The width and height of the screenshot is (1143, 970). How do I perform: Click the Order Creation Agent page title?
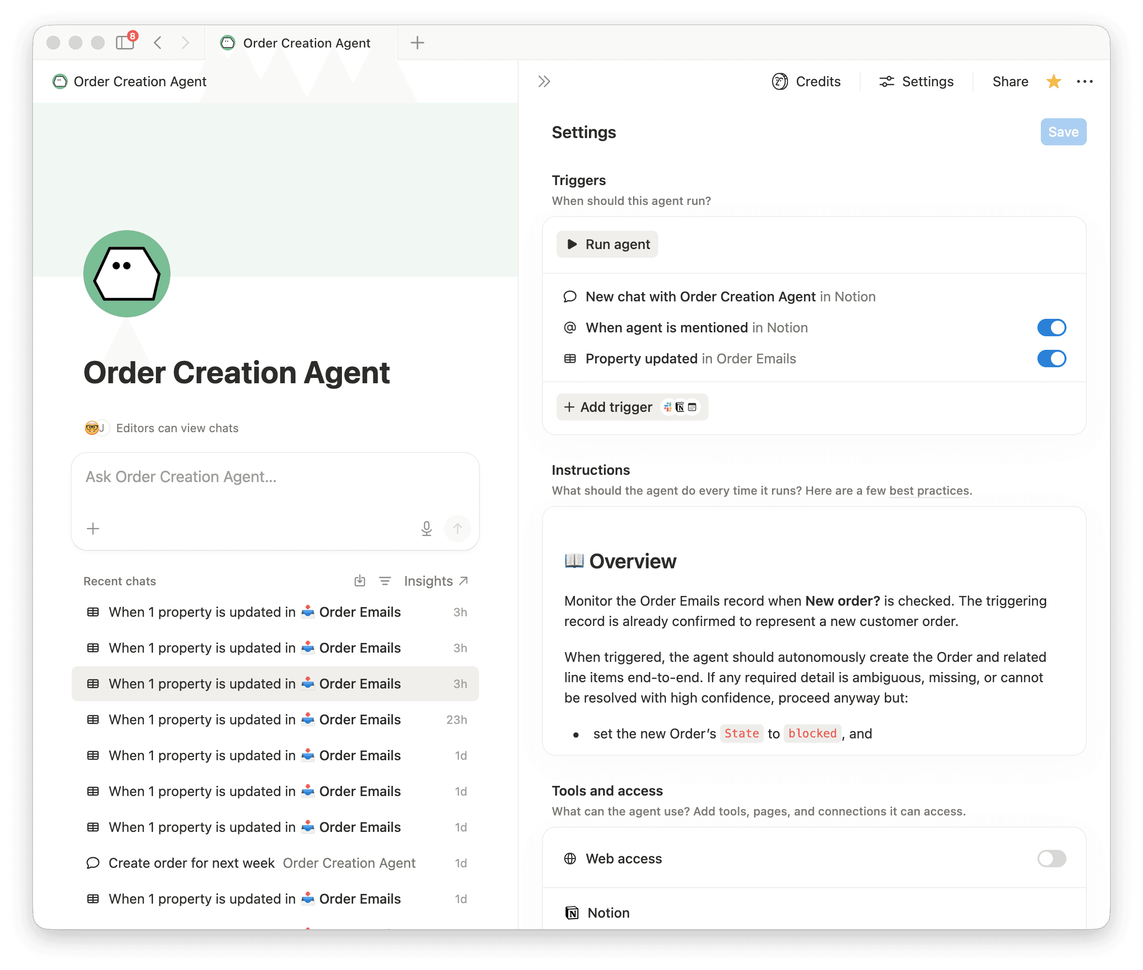click(x=236, y=373)
